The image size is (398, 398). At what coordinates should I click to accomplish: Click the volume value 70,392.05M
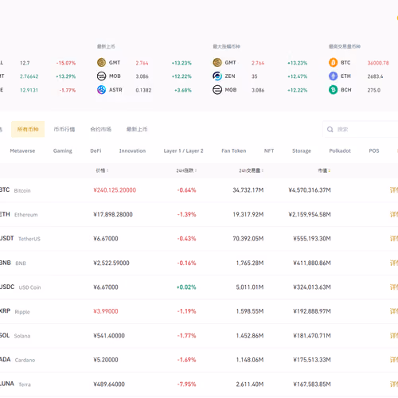click(x=248, y=239)
